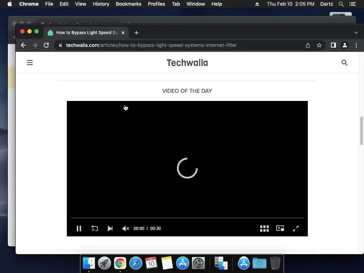364x273 pixels.
Task: Click the eject icon in menu bar
Action: [x=257, y=4]
